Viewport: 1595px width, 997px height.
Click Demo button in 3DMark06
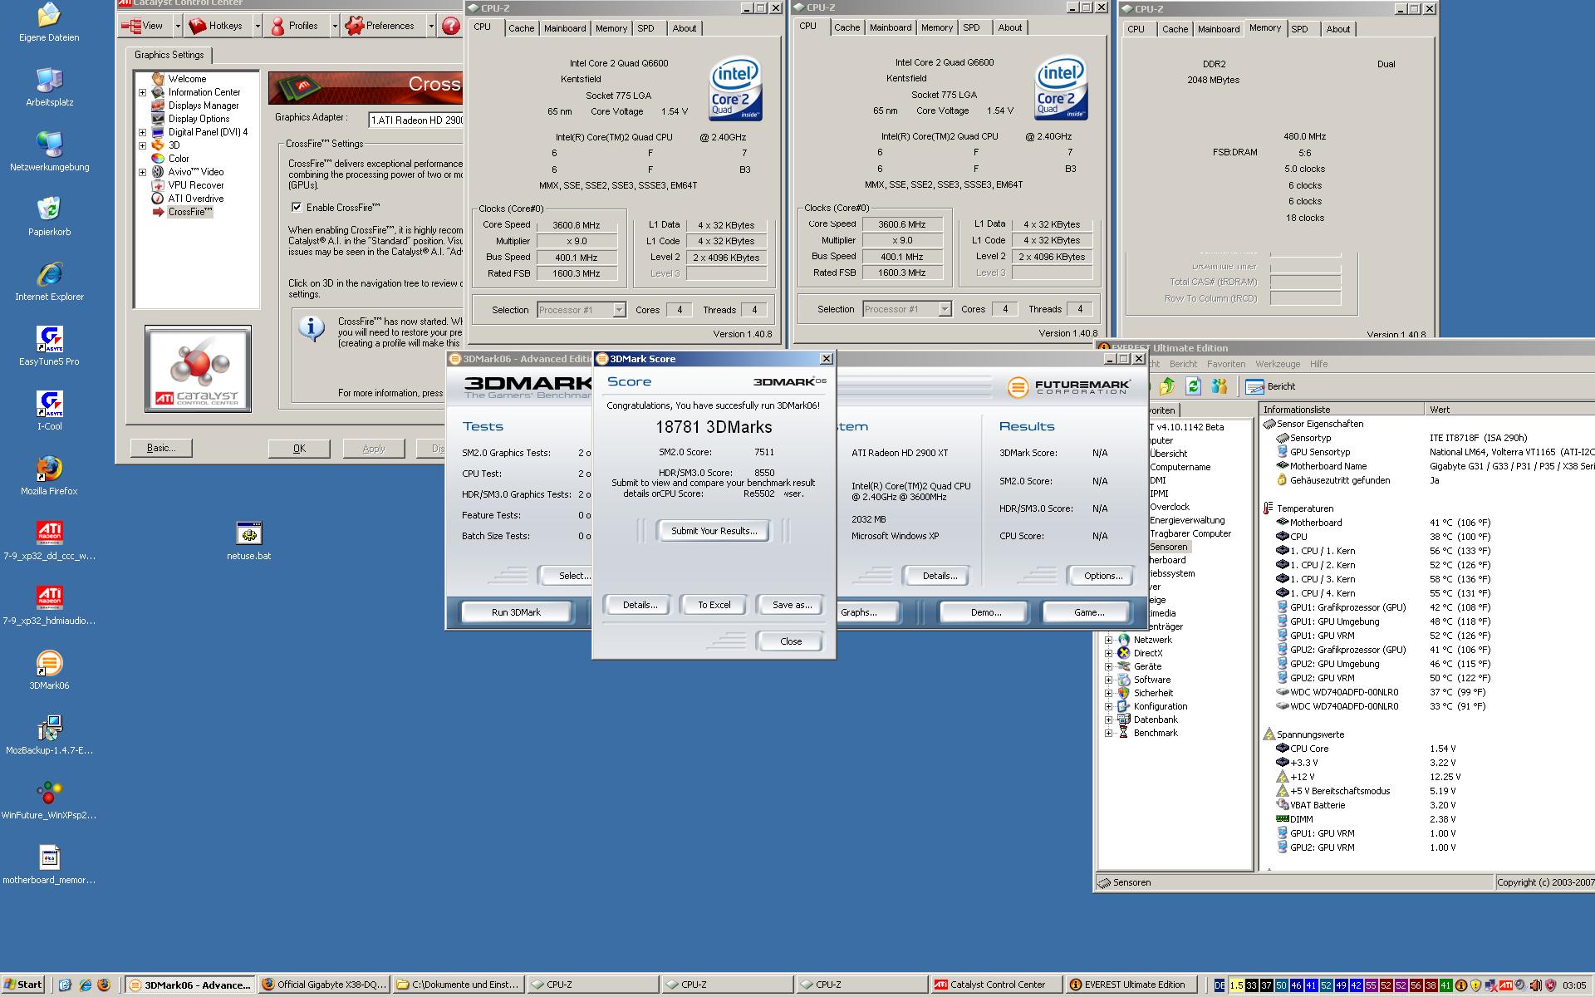[x=986, y=612]
